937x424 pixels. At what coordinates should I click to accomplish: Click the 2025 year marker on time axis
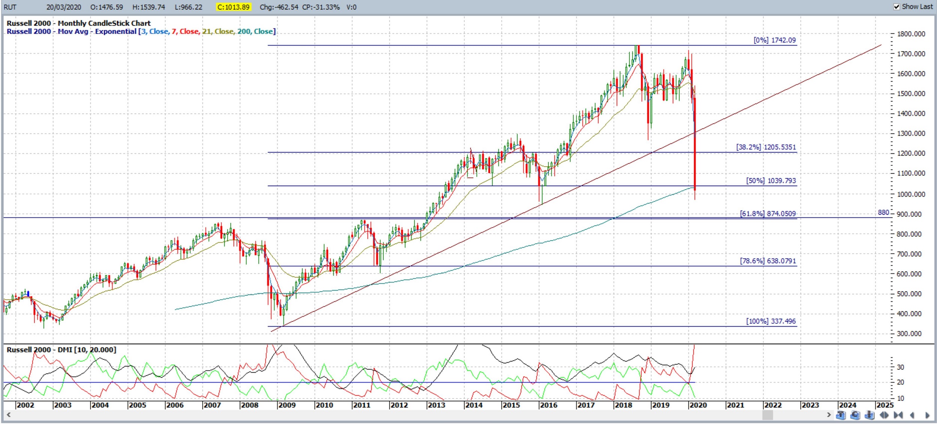[x=885, y=405]
